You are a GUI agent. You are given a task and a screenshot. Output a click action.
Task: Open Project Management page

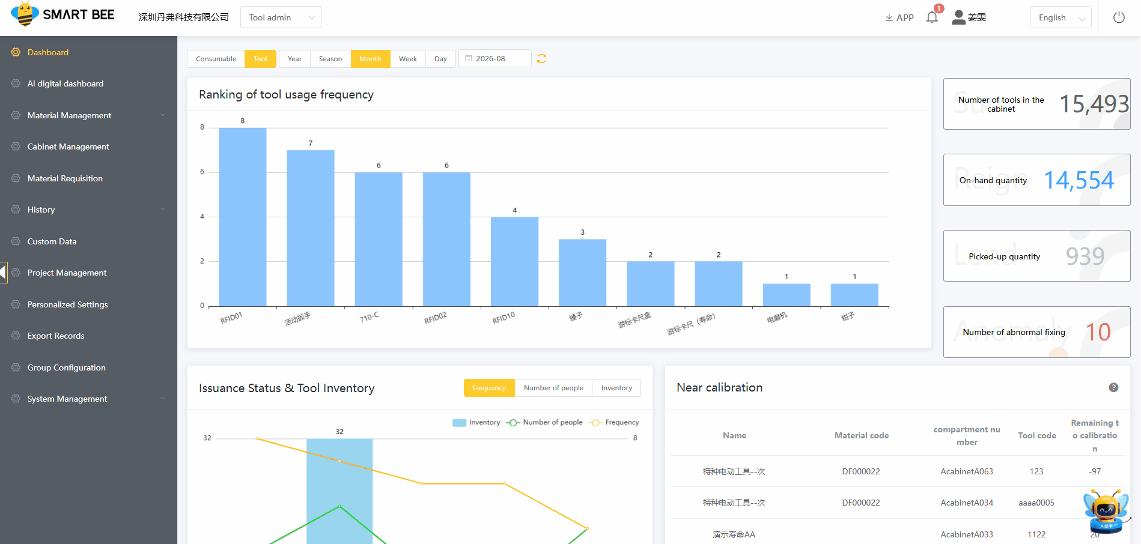point(88,273)
